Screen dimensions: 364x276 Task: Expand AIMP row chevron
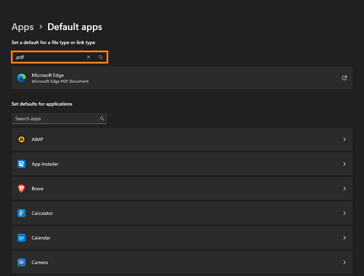pos(345,139)
